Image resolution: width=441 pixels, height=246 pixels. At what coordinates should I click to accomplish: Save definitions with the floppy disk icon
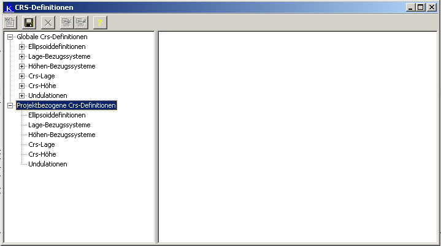point(29,23)
